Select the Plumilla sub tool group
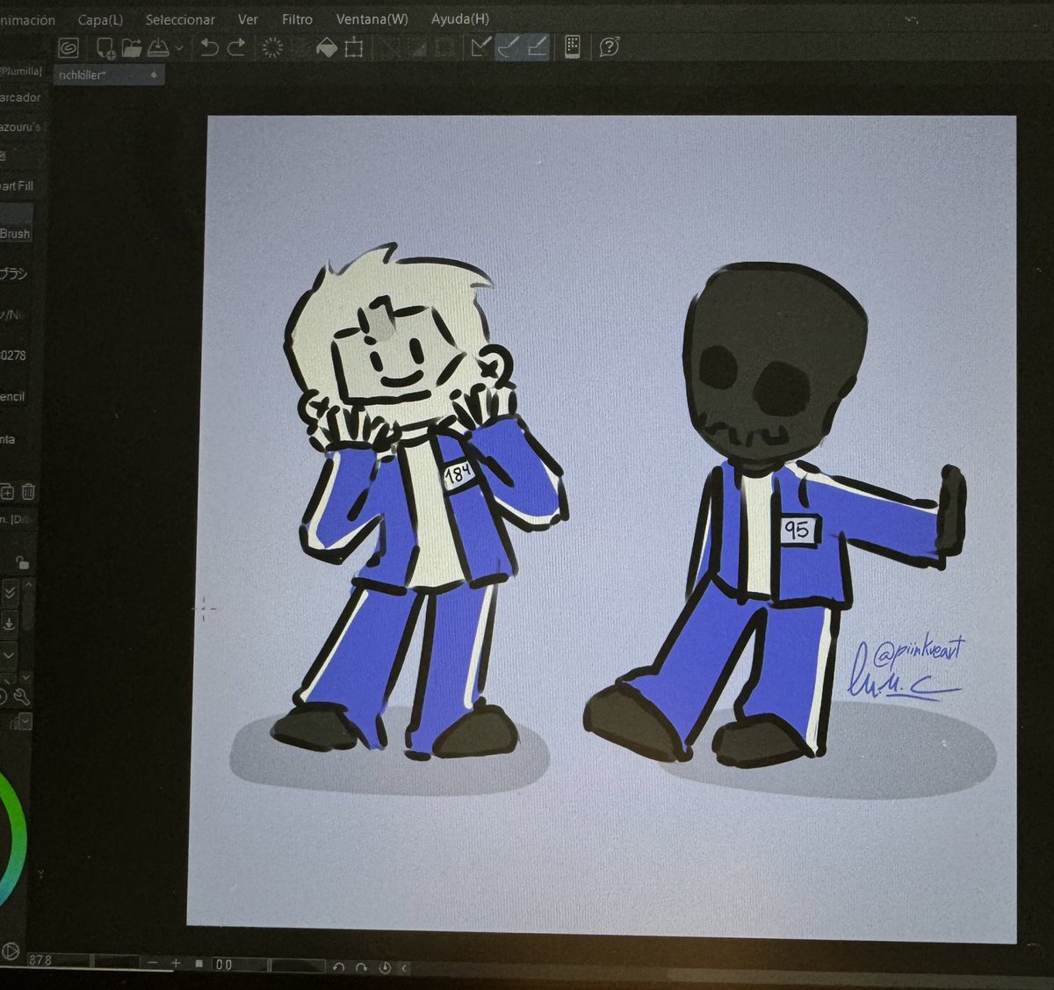Viewport: 1054px width, 990px height. click(21, 71)
